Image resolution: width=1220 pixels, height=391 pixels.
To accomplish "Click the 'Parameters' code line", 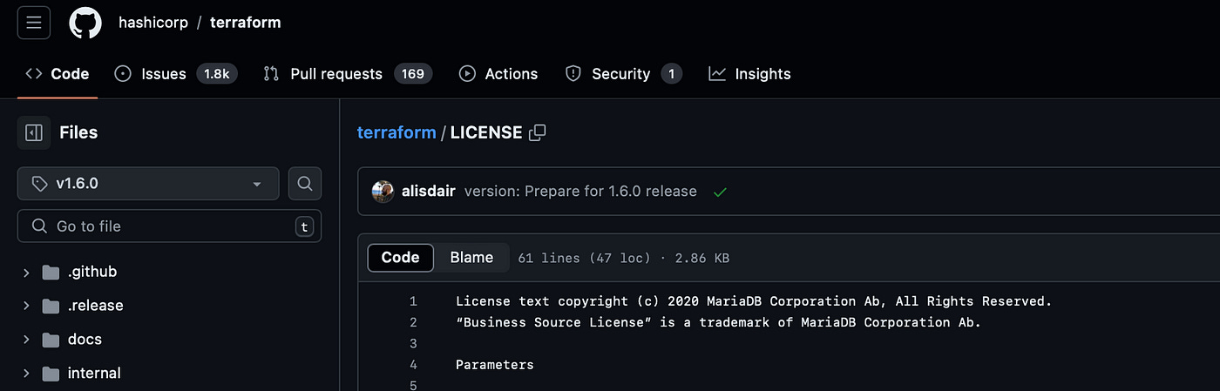I will [x=494, y=365].
